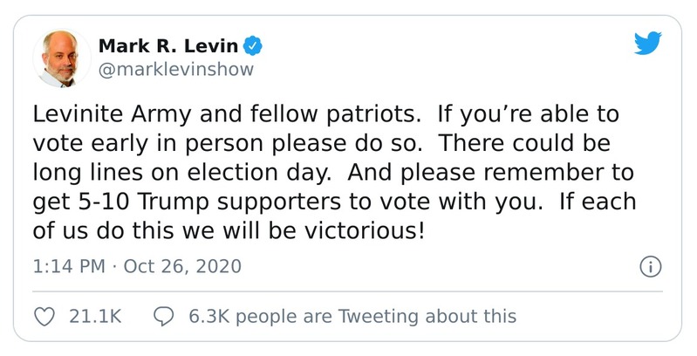Click the 21.1K likes count
The height and width of the screenshot is (356, 697).
tap(95, 316)
